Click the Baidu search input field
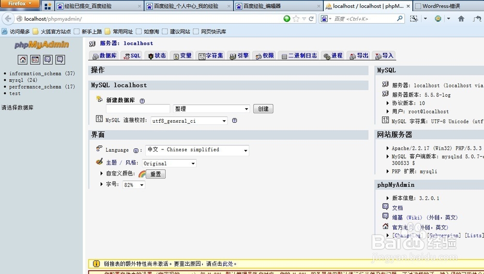The width and height of the screenshot is (484, 274). click(364, 19)
